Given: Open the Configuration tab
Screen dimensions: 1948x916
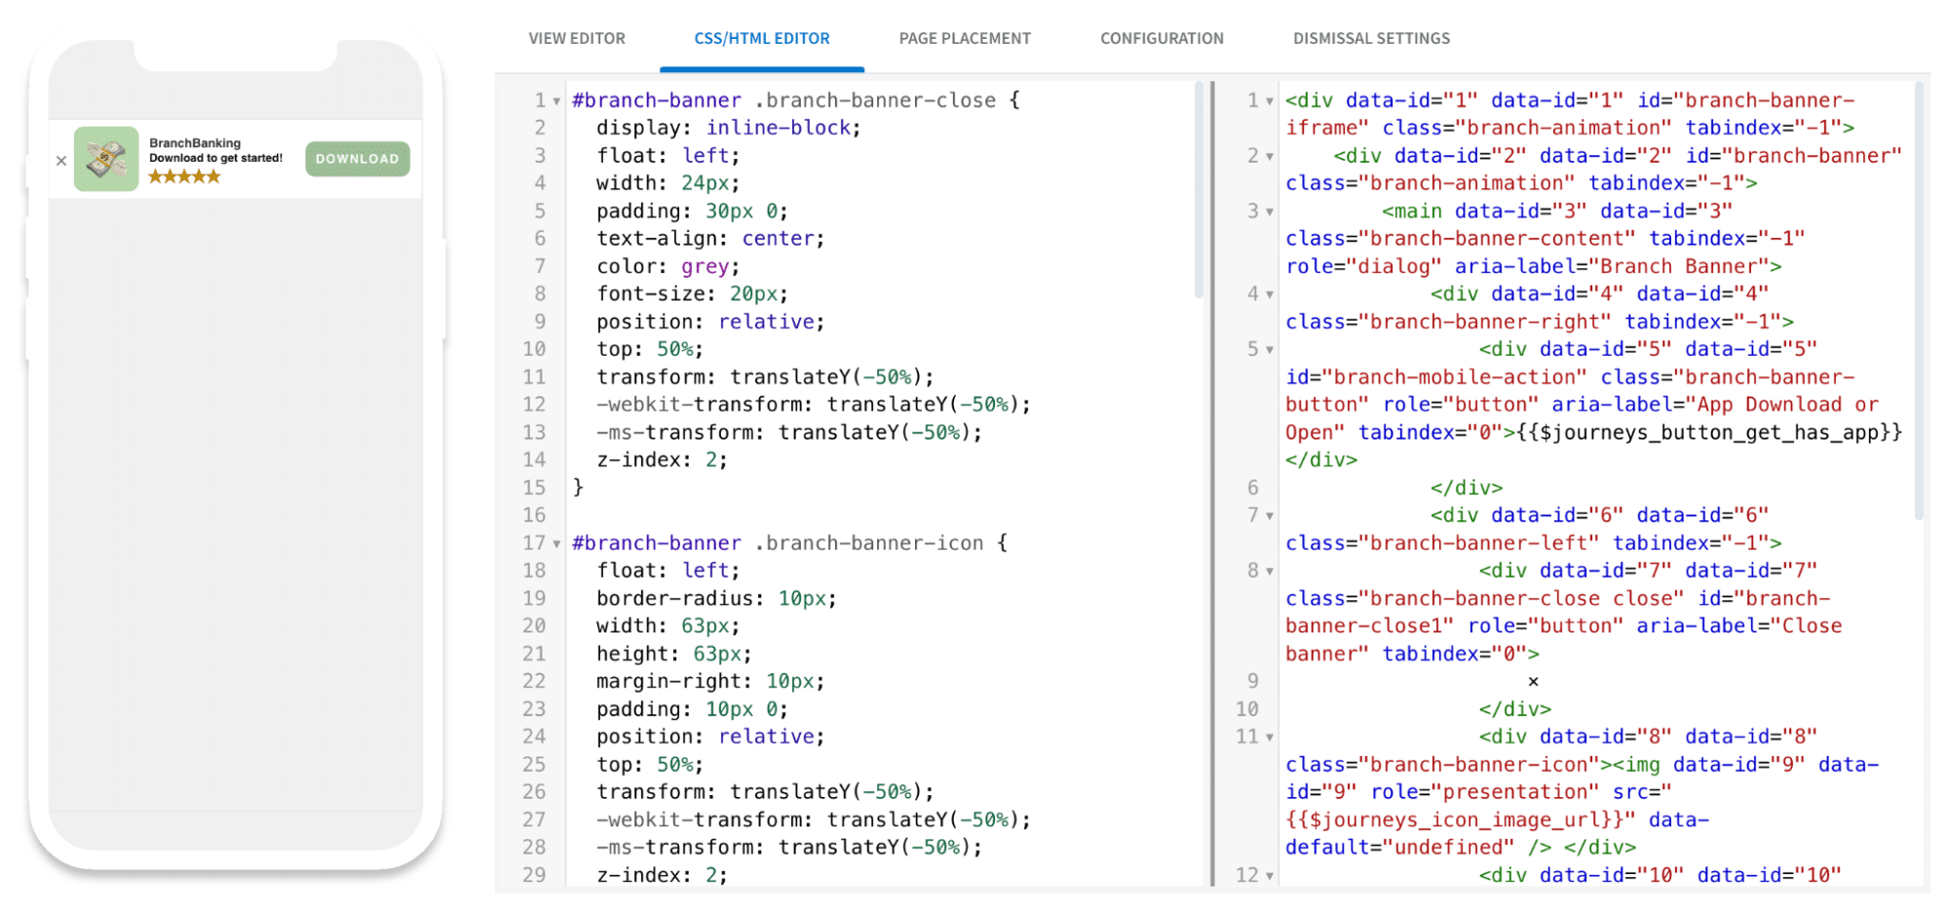Looking at the screenshot, I should 1161,38.
